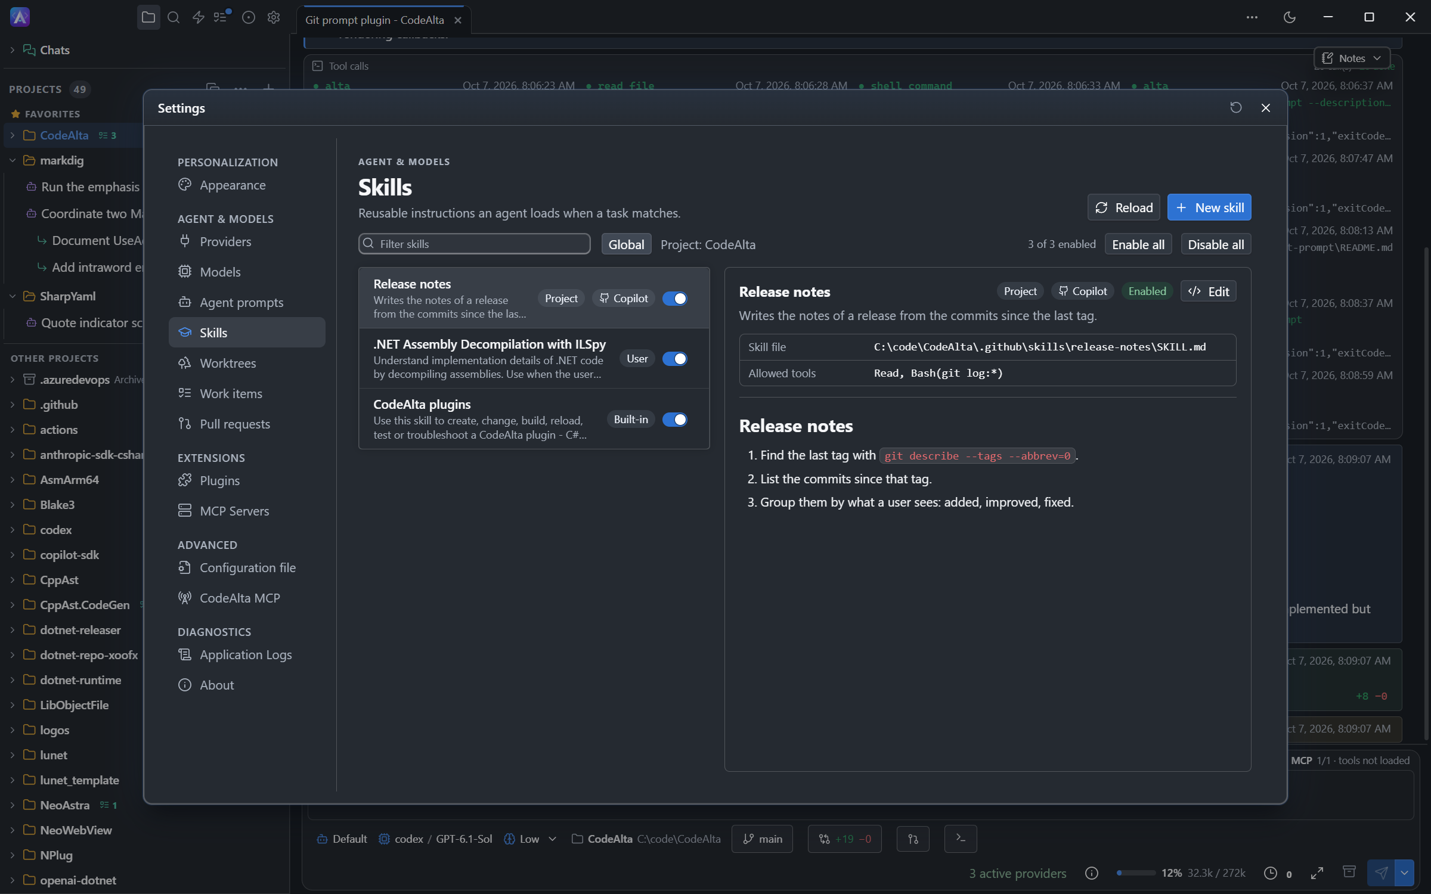Click the Default agent selector
Image resolution: width=1431 pixels, height=894 pixels.
342,839
